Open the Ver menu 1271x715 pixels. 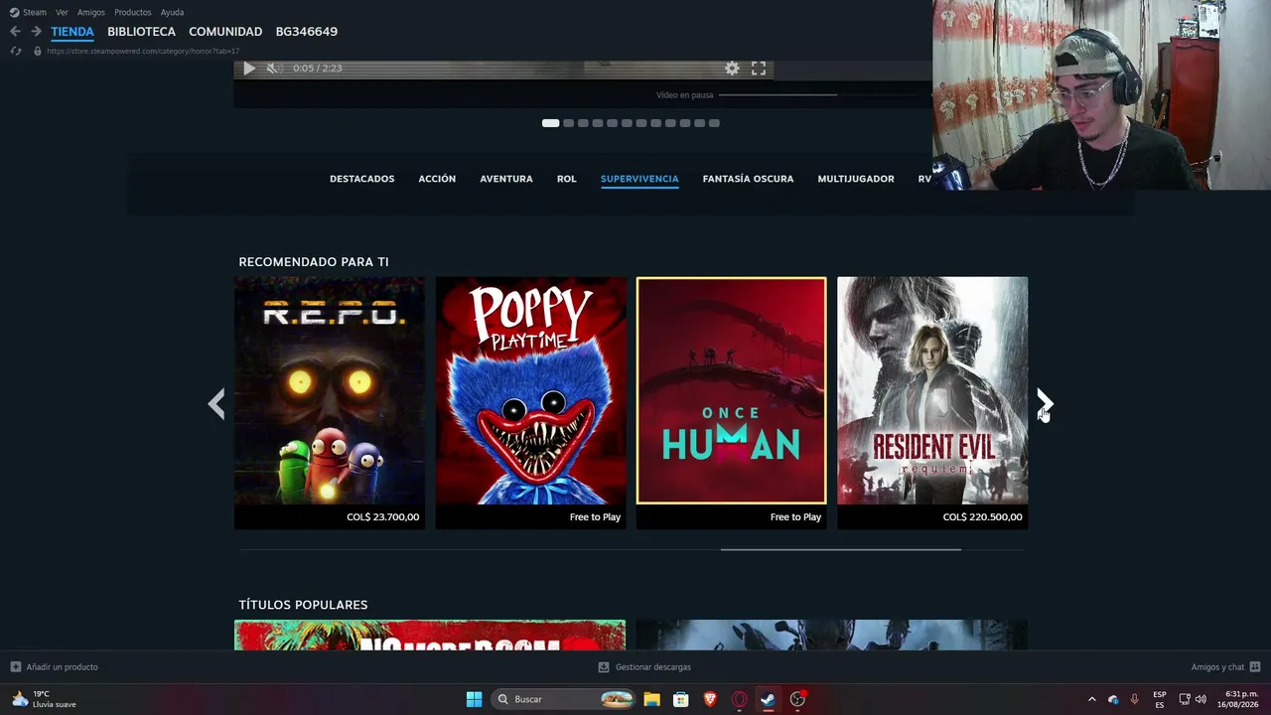coord(62,12)
